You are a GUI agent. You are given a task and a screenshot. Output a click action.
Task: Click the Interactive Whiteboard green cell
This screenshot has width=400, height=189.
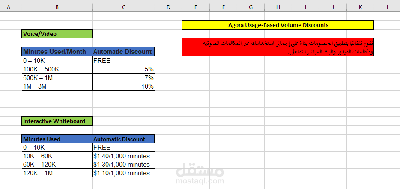click(57, 121)
